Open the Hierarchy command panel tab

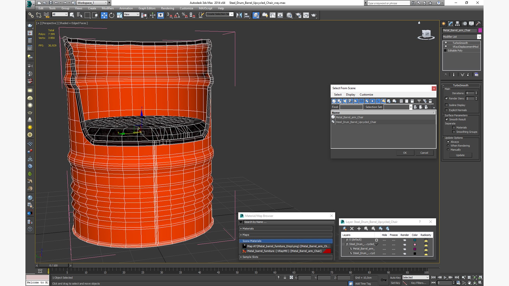(457, 24)
